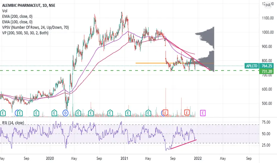Select the RSI (14, close) legend
The image size is (277, 163).
13,123
